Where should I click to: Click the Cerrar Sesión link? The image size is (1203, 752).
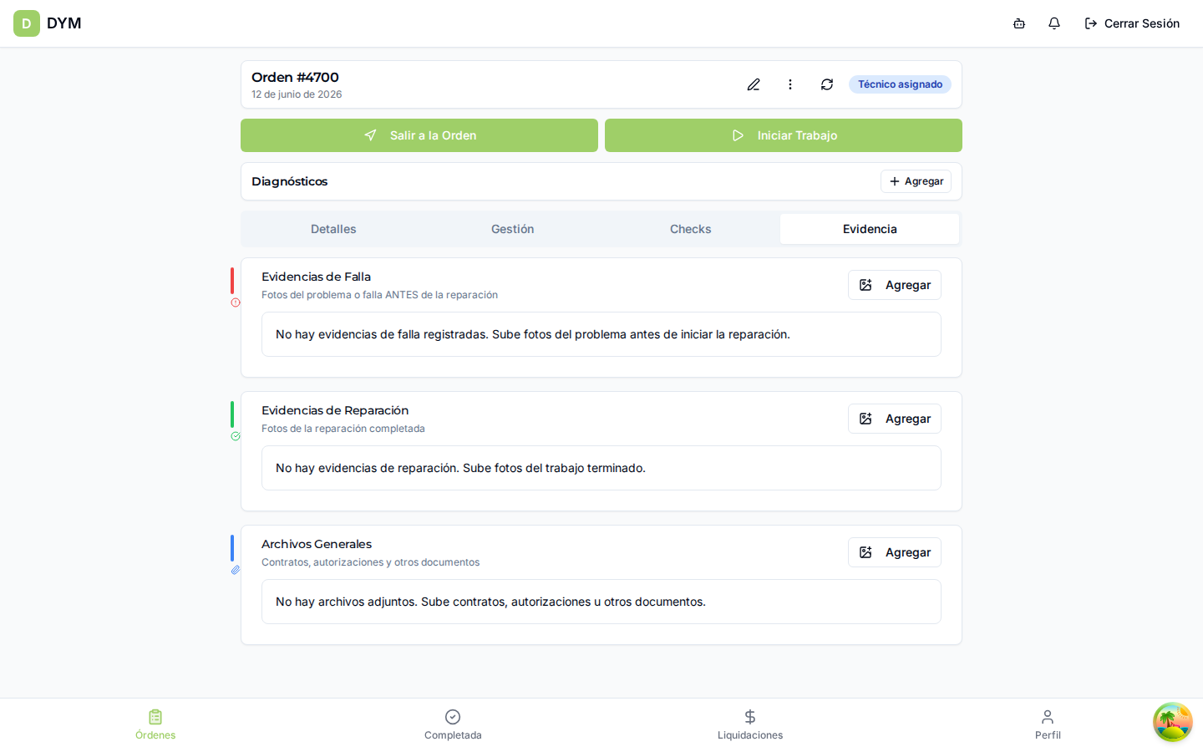point(1132,23)
